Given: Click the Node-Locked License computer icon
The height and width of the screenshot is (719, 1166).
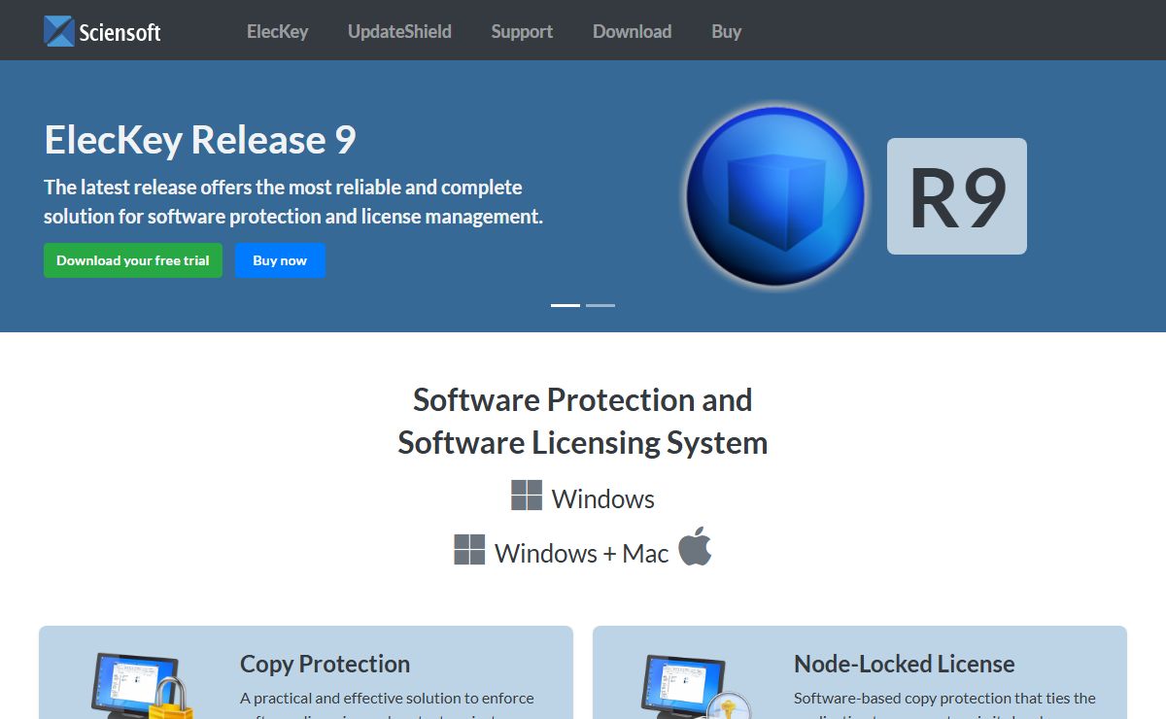Looking at the screenshot, I should pyautogui.click(x=697, y=685).
